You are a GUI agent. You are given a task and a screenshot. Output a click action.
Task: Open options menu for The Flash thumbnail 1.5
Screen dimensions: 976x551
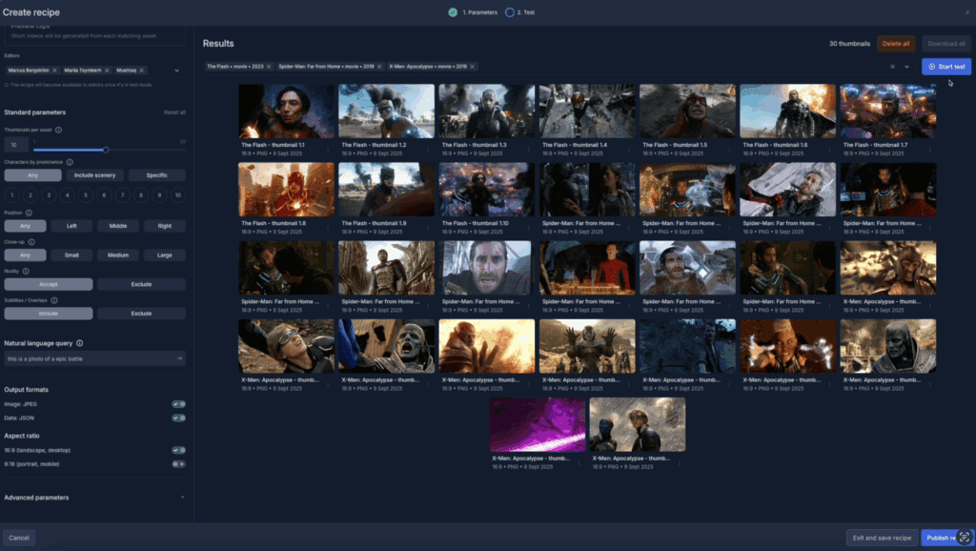click(x=729, y=150)
